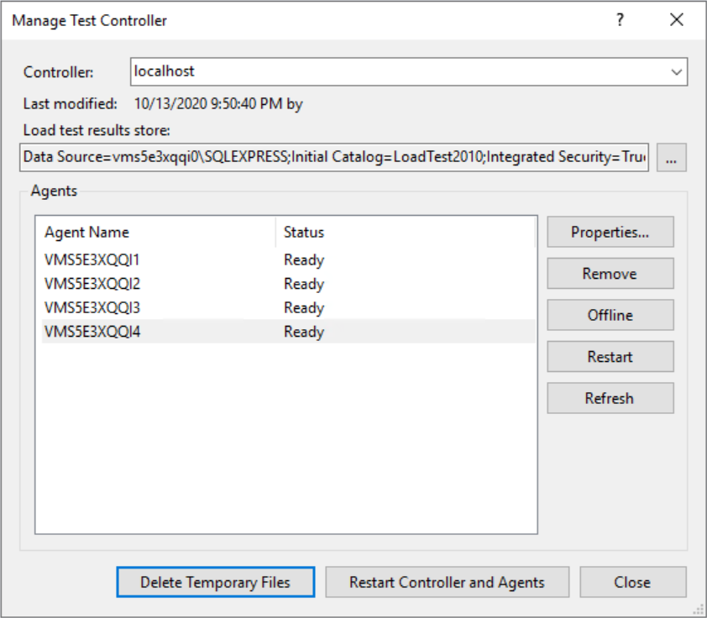Viewport: 707px width, 618px height.
Task: Select agent VMS5E3XQQI4 row
Action: click(x=289, y=332)
